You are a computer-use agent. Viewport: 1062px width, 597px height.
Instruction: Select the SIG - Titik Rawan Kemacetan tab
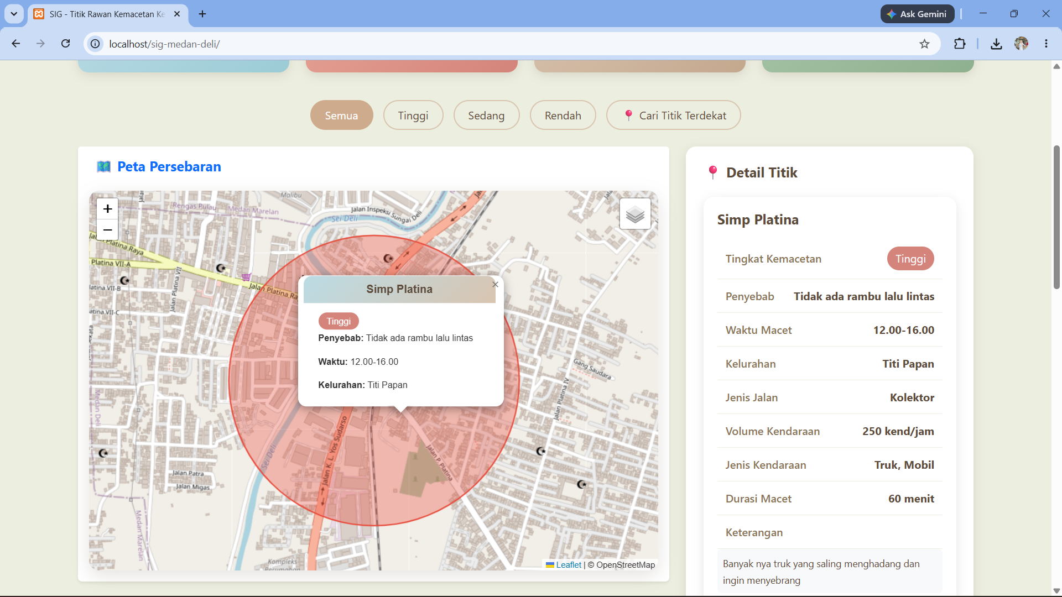107,14
